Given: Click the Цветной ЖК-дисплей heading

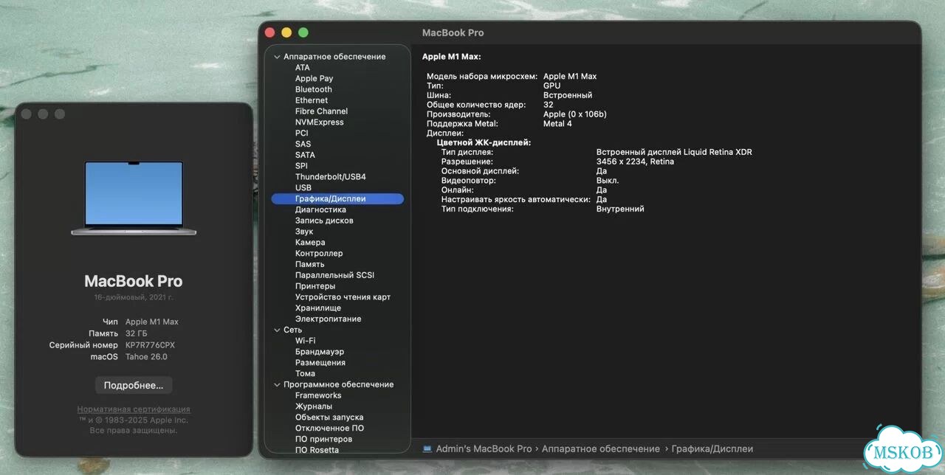Looking at the screenshot, I should (x=484, y=143).
